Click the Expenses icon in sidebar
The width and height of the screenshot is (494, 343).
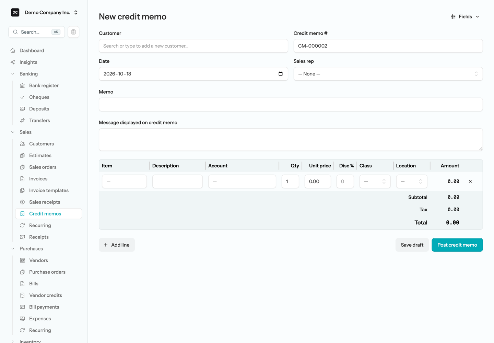22,319
